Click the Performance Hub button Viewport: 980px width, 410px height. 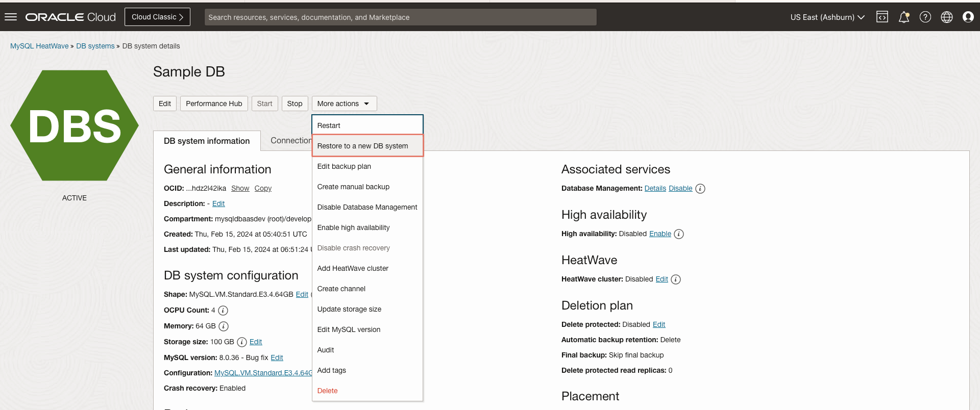click(214, 104)
